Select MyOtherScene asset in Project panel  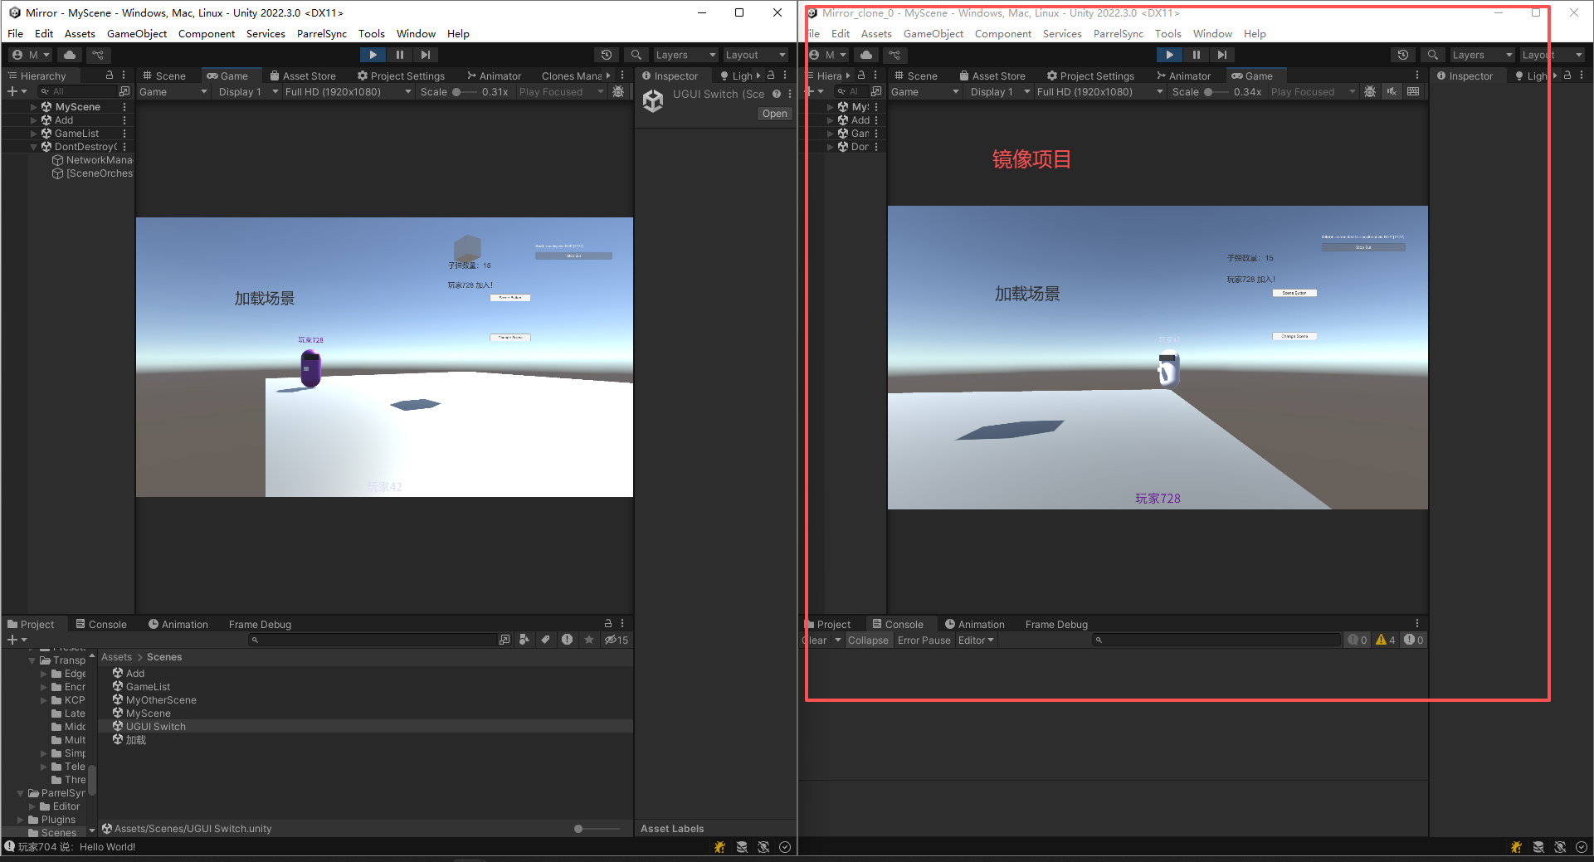click(x=161, y=700)
